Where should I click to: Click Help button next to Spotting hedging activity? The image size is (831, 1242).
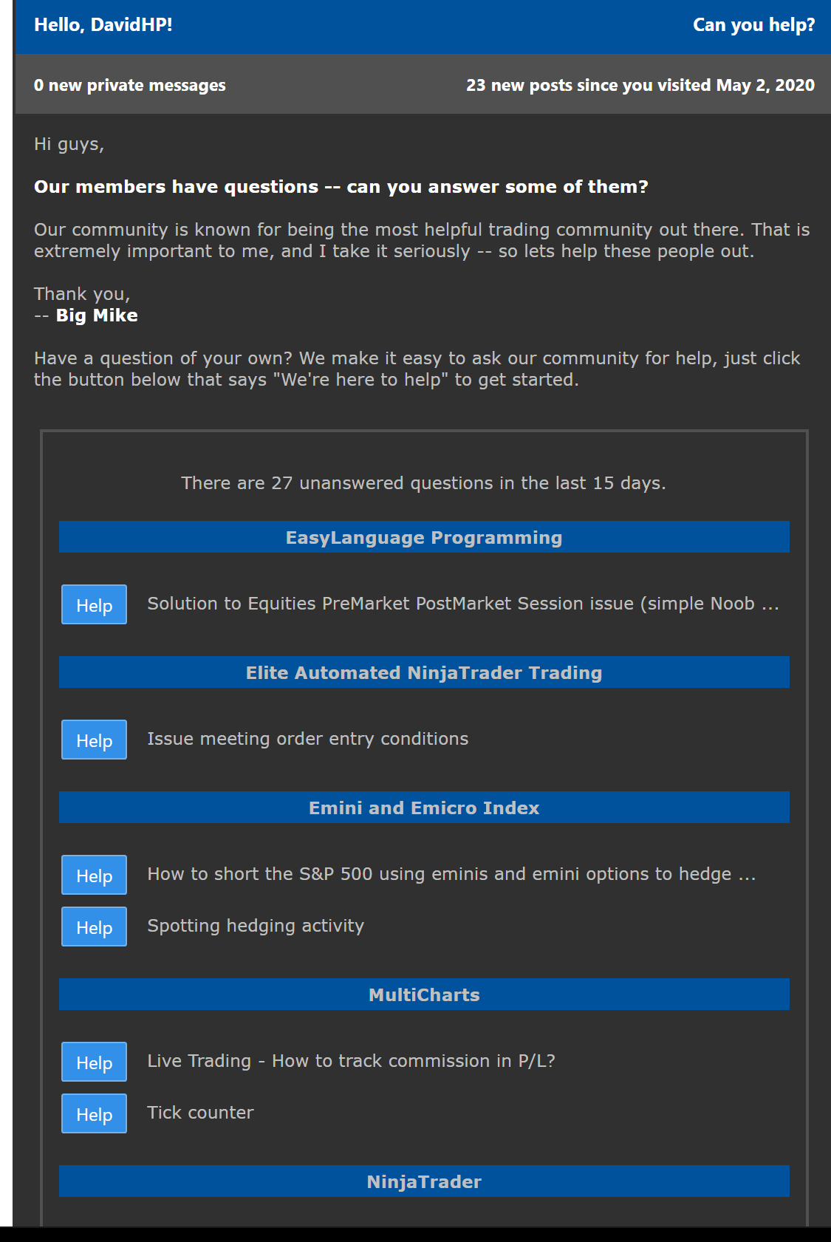pyautogui.click(x=94, y=927)
